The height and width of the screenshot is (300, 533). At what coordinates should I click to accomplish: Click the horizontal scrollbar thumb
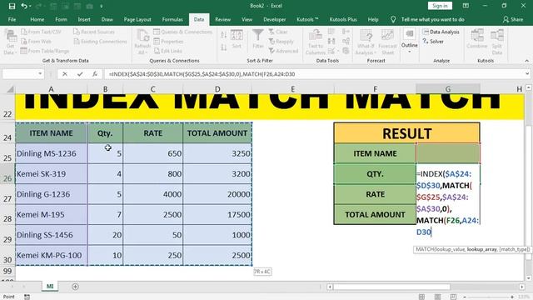[391, 287]
